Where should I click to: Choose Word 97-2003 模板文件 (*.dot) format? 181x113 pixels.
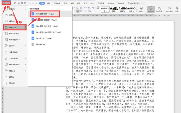click(x=50, y=32)
